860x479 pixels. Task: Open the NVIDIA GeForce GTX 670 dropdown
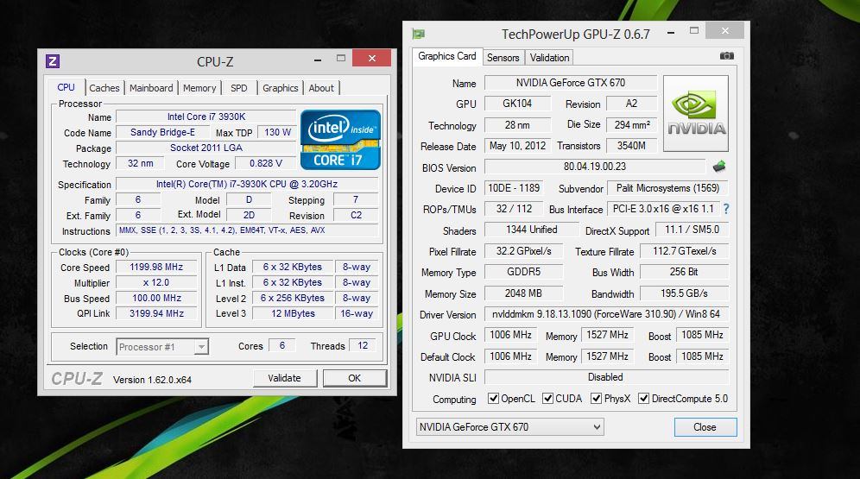tap(510, 427)
